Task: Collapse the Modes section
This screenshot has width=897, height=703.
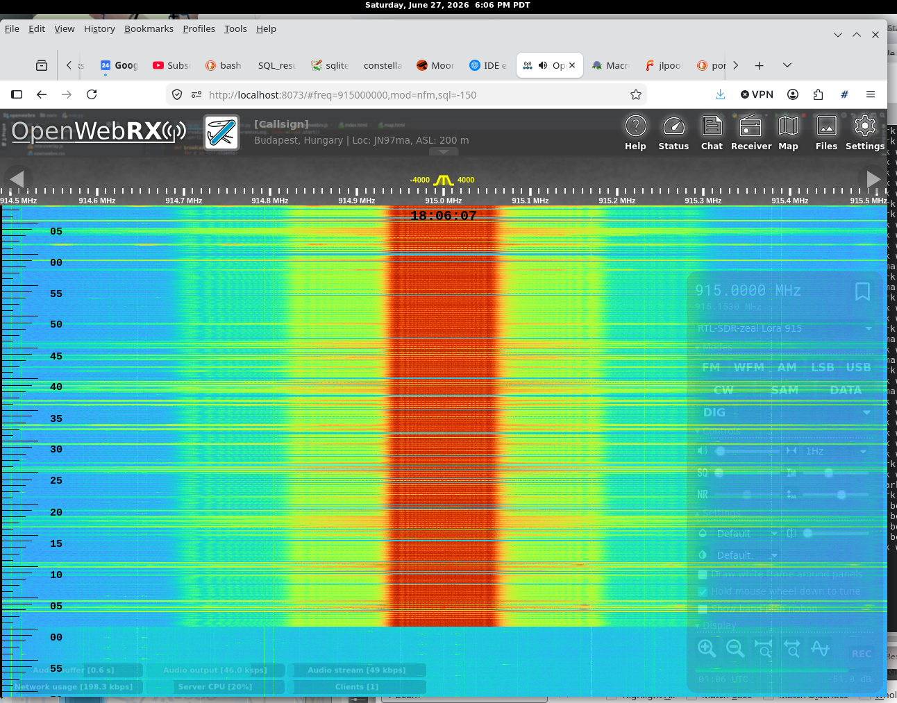Action: [x=714, y=346]
